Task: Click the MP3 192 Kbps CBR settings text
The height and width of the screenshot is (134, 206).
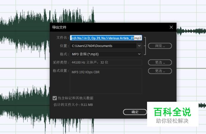Action: coord(85,72)
